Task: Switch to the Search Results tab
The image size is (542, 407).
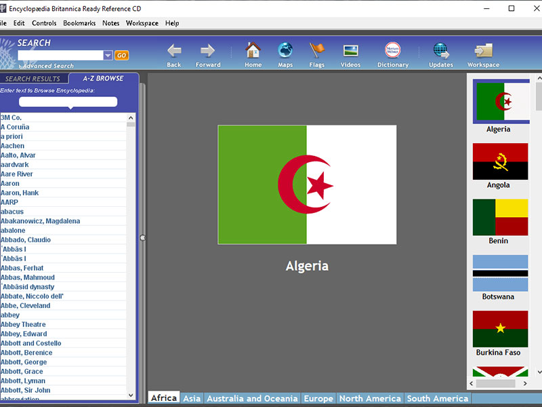Action: point(33,79)
